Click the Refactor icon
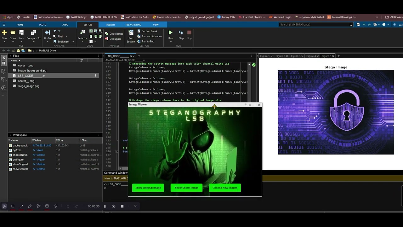The image size is (403, 227). 82,33
